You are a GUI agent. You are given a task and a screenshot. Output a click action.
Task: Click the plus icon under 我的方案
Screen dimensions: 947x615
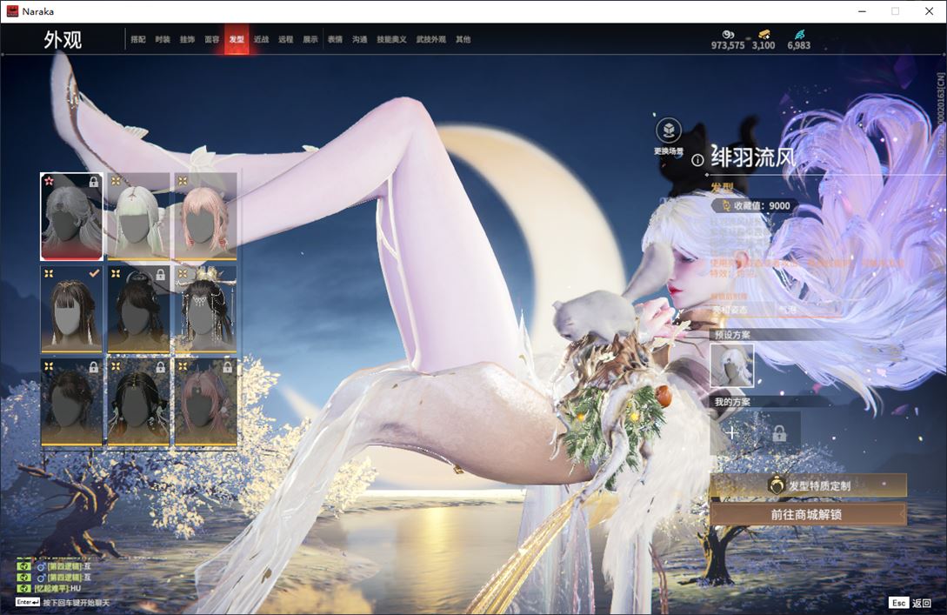point(731,432)
